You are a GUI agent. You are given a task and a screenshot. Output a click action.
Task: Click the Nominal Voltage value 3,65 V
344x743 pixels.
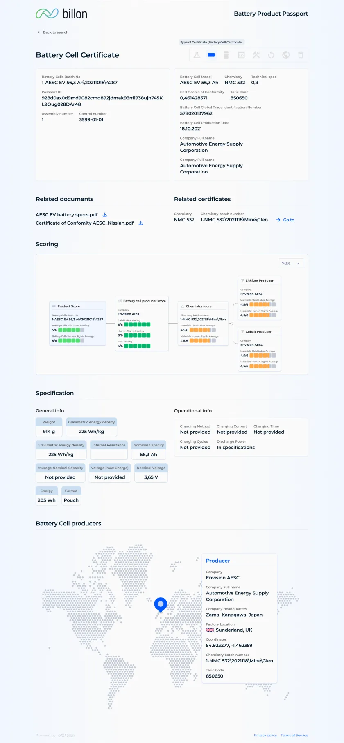pos(151,477)
